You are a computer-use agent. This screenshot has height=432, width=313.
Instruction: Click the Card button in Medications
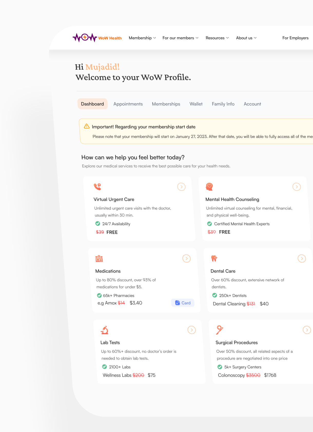pos(183,303)
